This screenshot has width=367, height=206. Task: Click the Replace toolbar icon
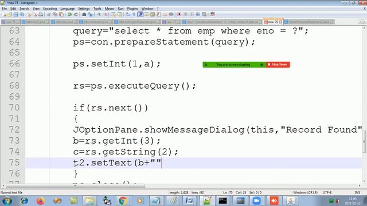(91, 14)
